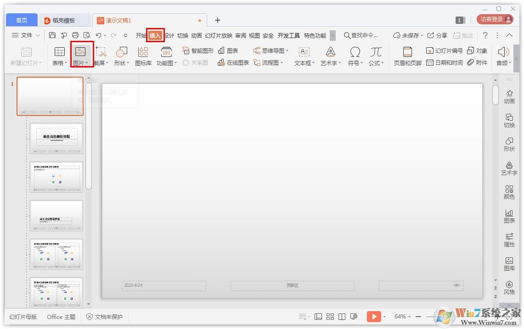Open the 切换 transitions panel on right
The height and width of the screenshot is (329, 524).
pyautogui.click(x=509, y=120)
